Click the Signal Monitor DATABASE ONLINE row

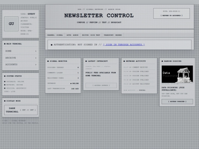[63, 84]
